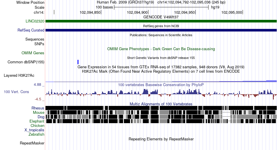
Task: Select the Mouse alignment row label
Action: 38,113
